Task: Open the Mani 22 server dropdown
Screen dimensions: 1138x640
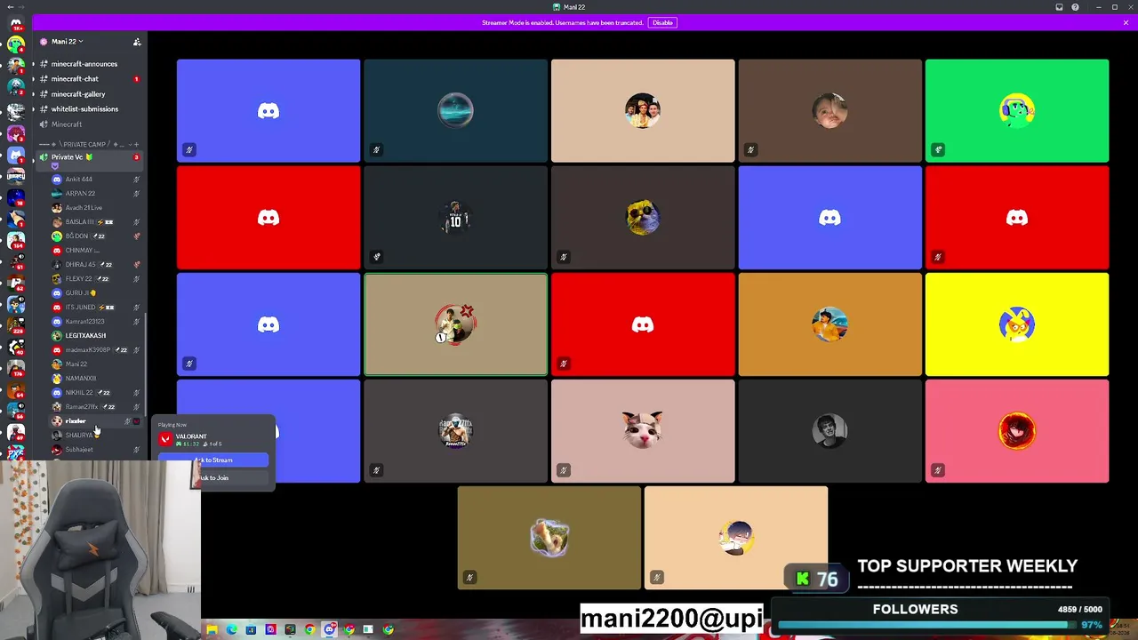Action: [x=67, y=42]
